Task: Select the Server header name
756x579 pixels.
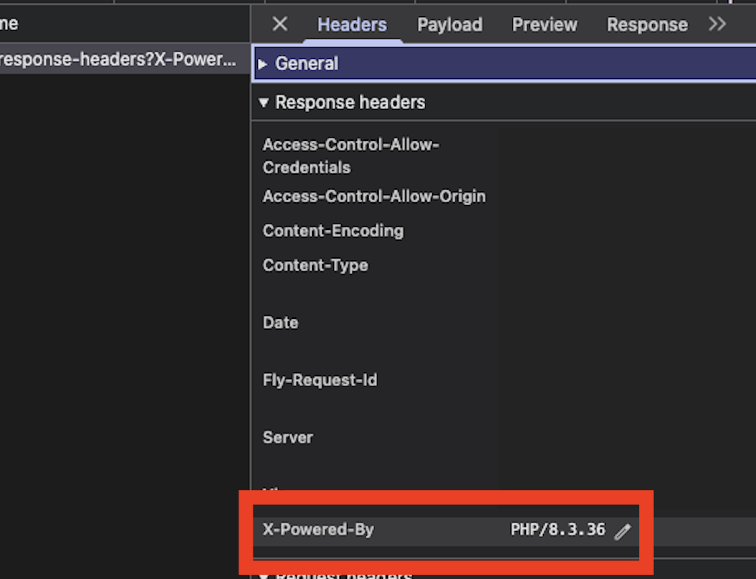Action: tap(288, 437)
